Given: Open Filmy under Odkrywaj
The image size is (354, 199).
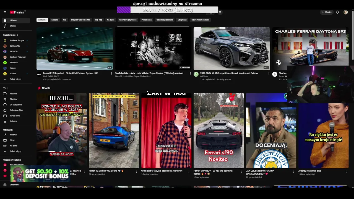Looking at the screenshot, I should click(x=15, y=140).
